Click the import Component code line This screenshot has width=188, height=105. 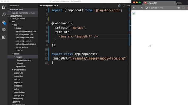(x=87, y=10)
